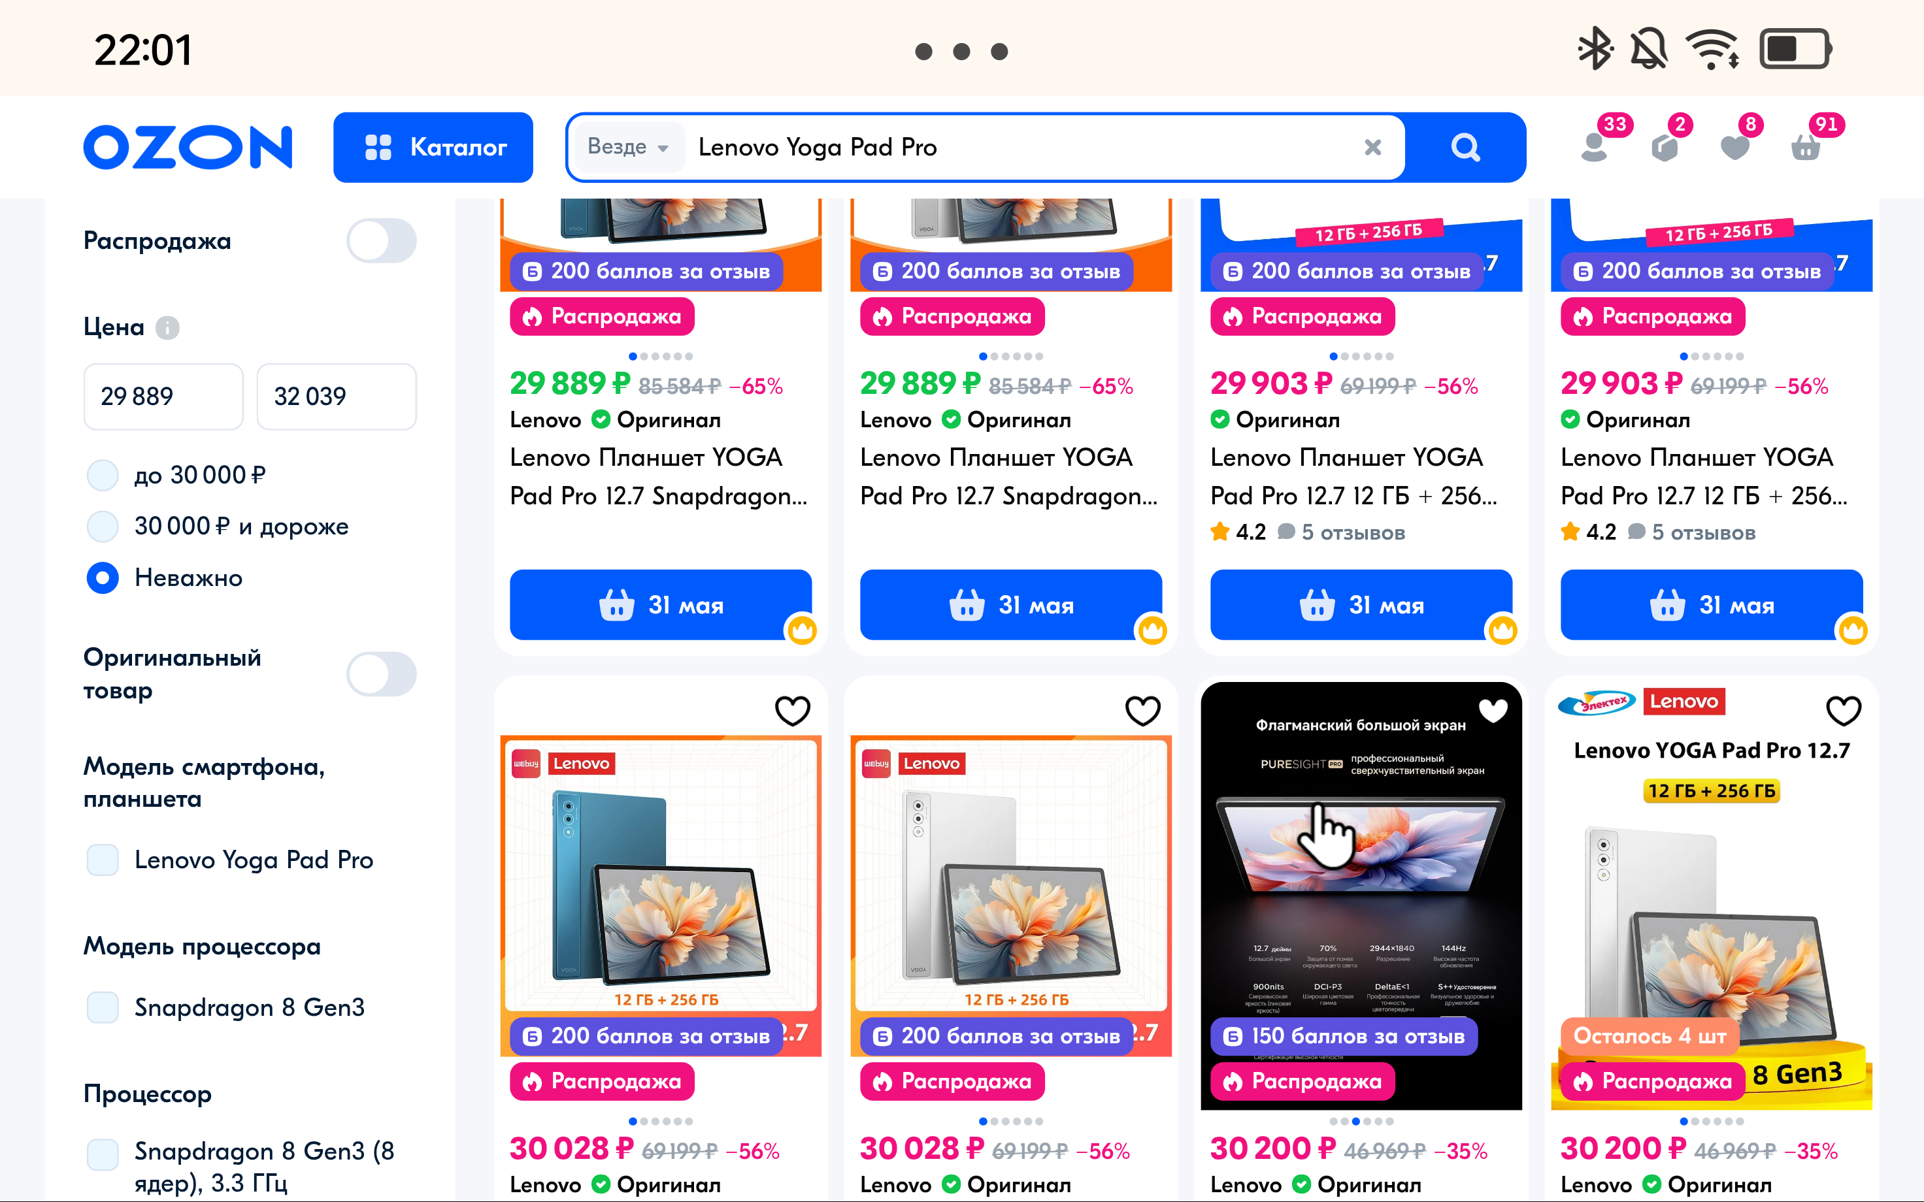Open the Каталог menu
The image size is (1924, 1202).
[433, 147]
